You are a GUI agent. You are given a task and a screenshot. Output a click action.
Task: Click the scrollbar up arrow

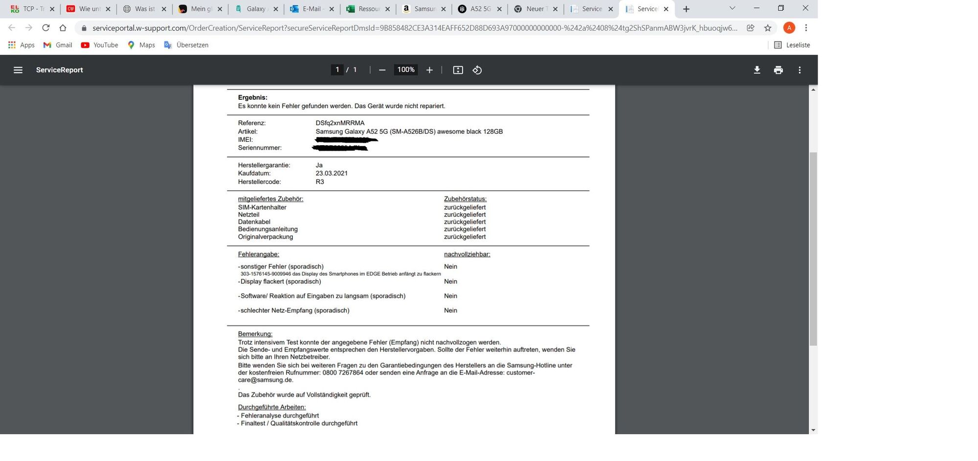(813, 89)
